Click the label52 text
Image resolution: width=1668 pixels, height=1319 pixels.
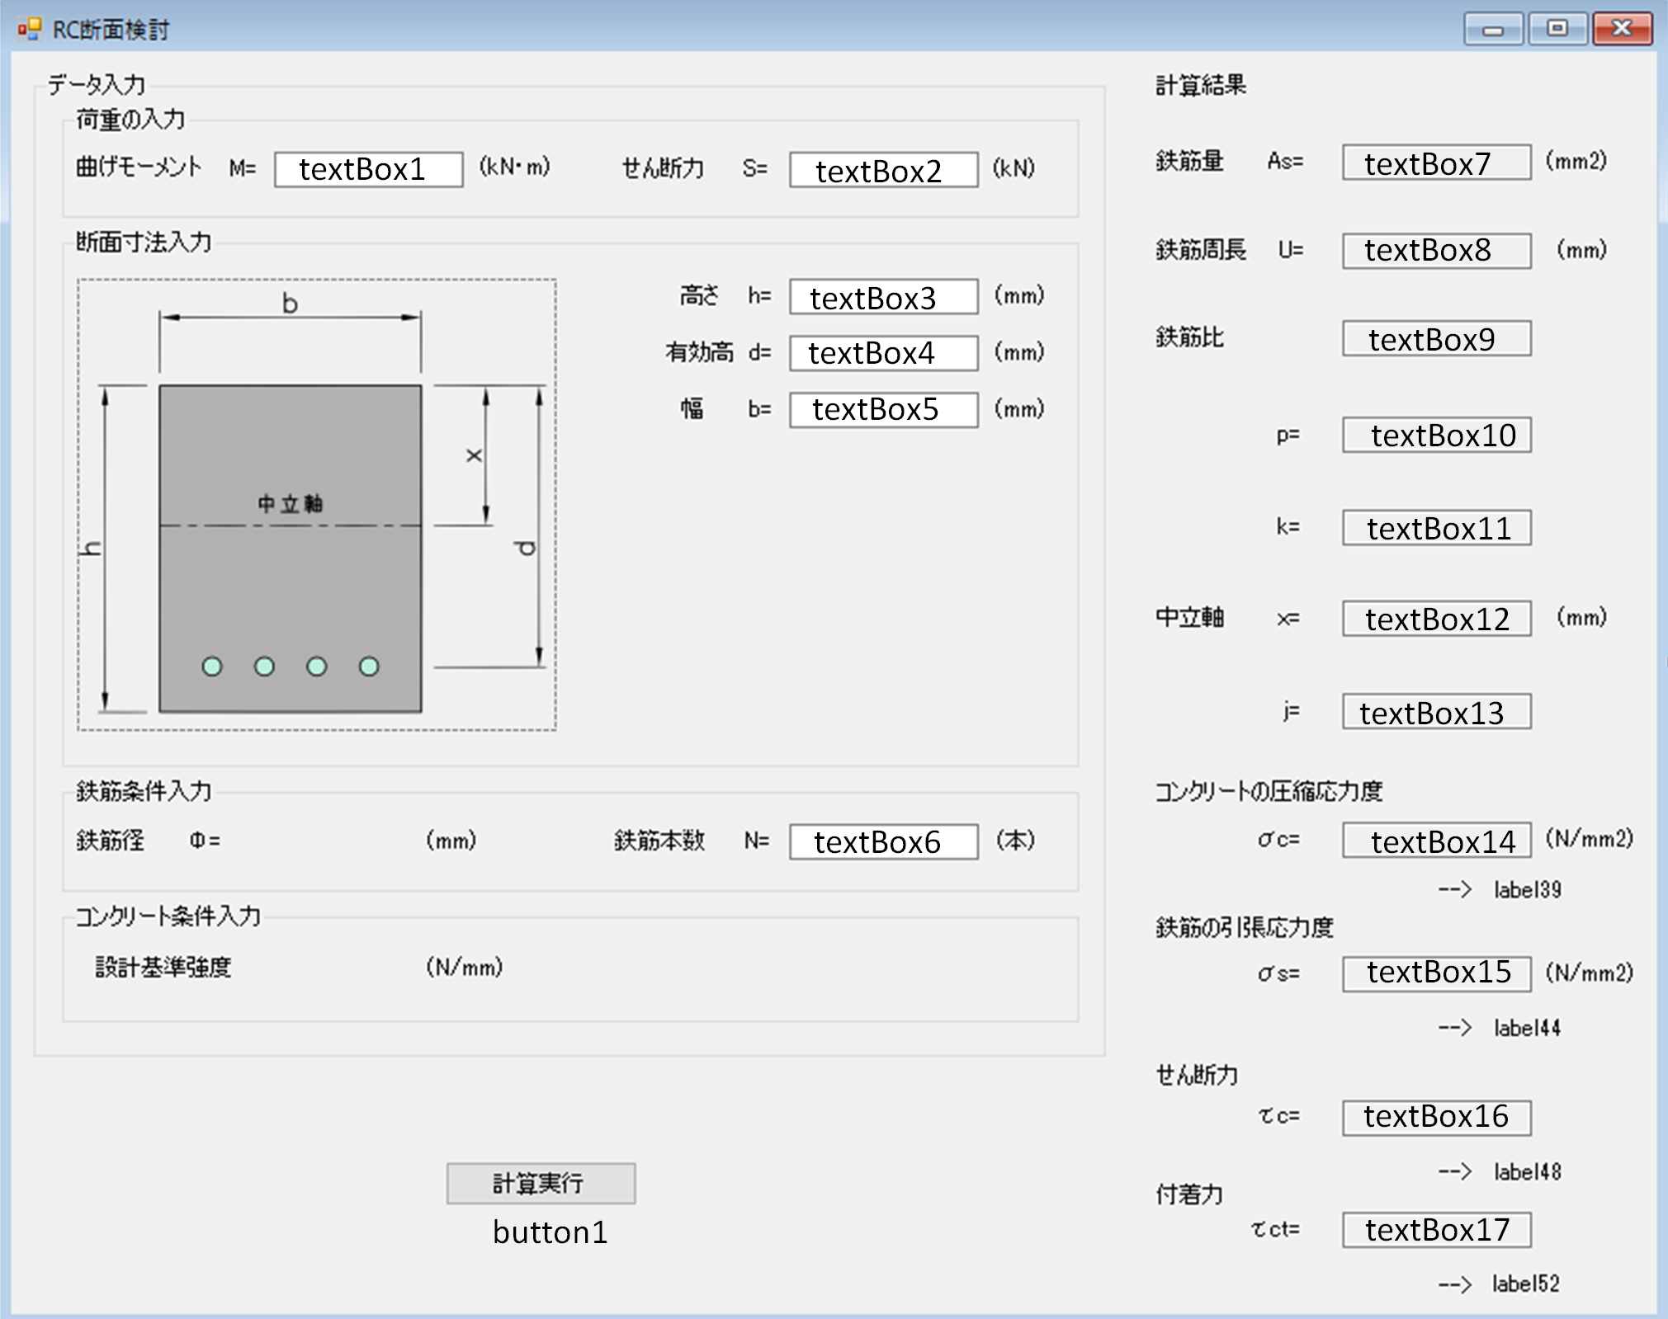coord(1526,1284)
